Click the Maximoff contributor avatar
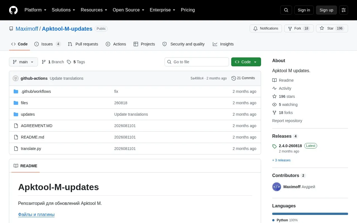 [x=277, y=187]
